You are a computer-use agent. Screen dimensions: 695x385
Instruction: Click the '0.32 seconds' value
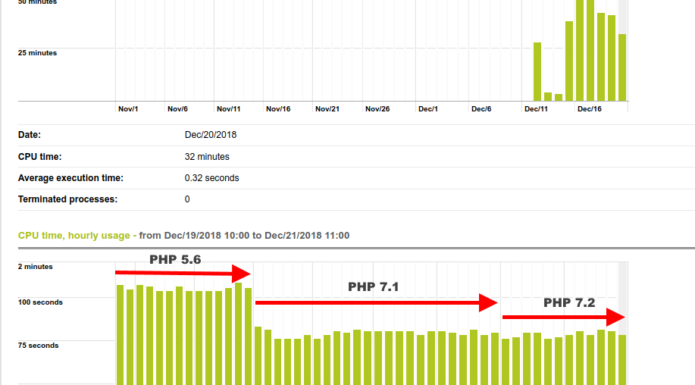point(212,178)
